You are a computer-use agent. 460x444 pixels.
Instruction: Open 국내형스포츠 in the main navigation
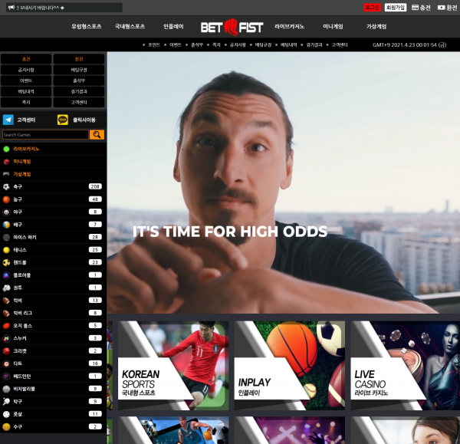tap(130, 26)
